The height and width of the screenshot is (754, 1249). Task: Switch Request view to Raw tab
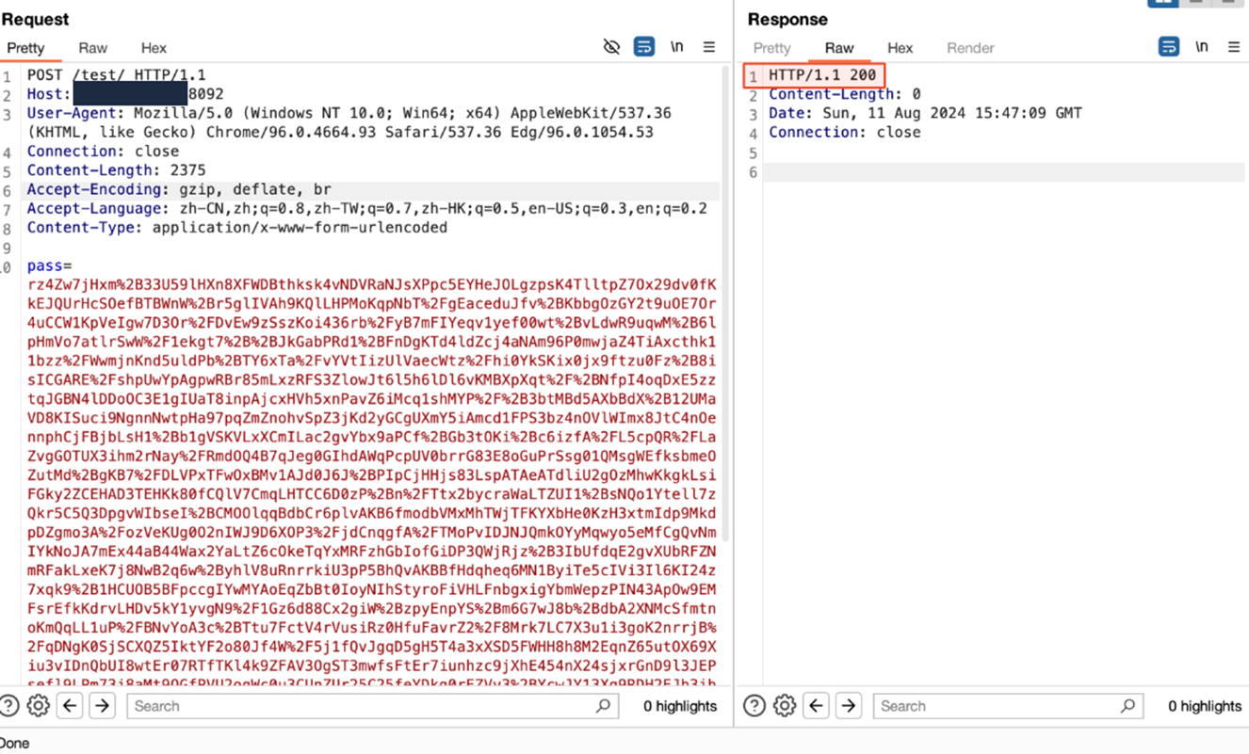click(x=92, y=48)
